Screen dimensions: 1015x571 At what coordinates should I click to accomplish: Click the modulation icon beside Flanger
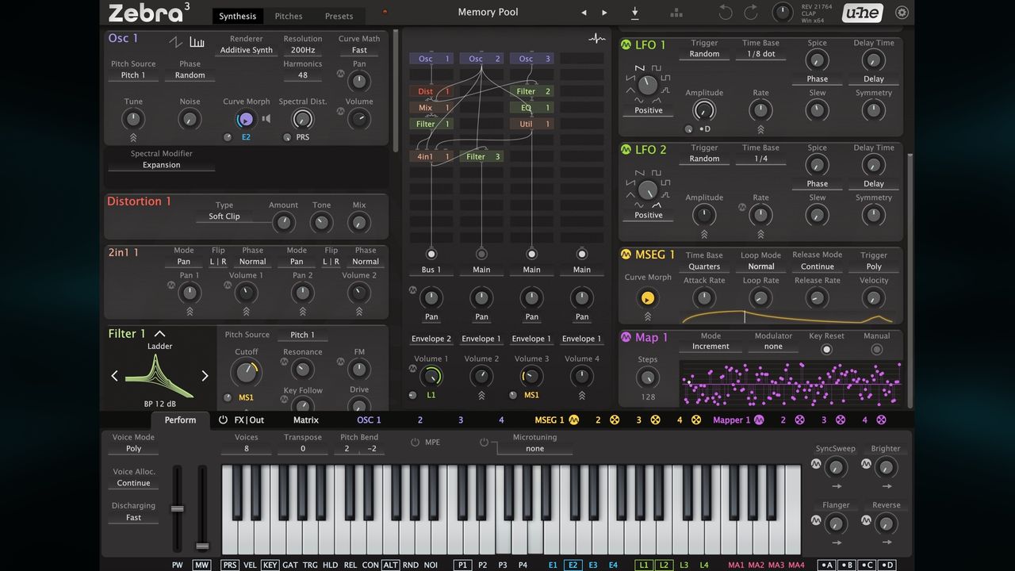817,521
